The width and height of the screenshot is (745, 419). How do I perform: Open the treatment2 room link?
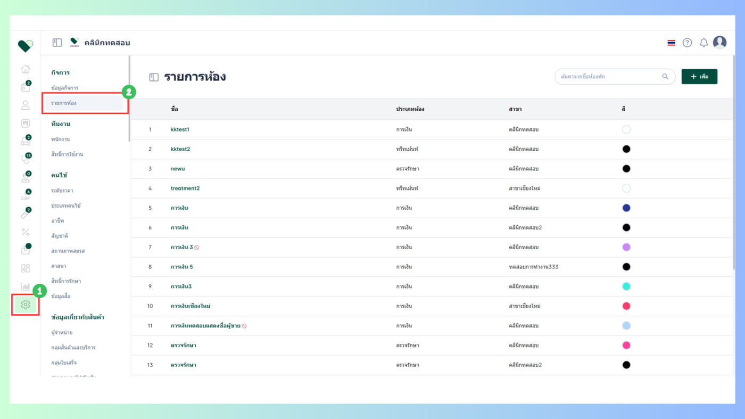pyautogui.click(x=185, y=188)
